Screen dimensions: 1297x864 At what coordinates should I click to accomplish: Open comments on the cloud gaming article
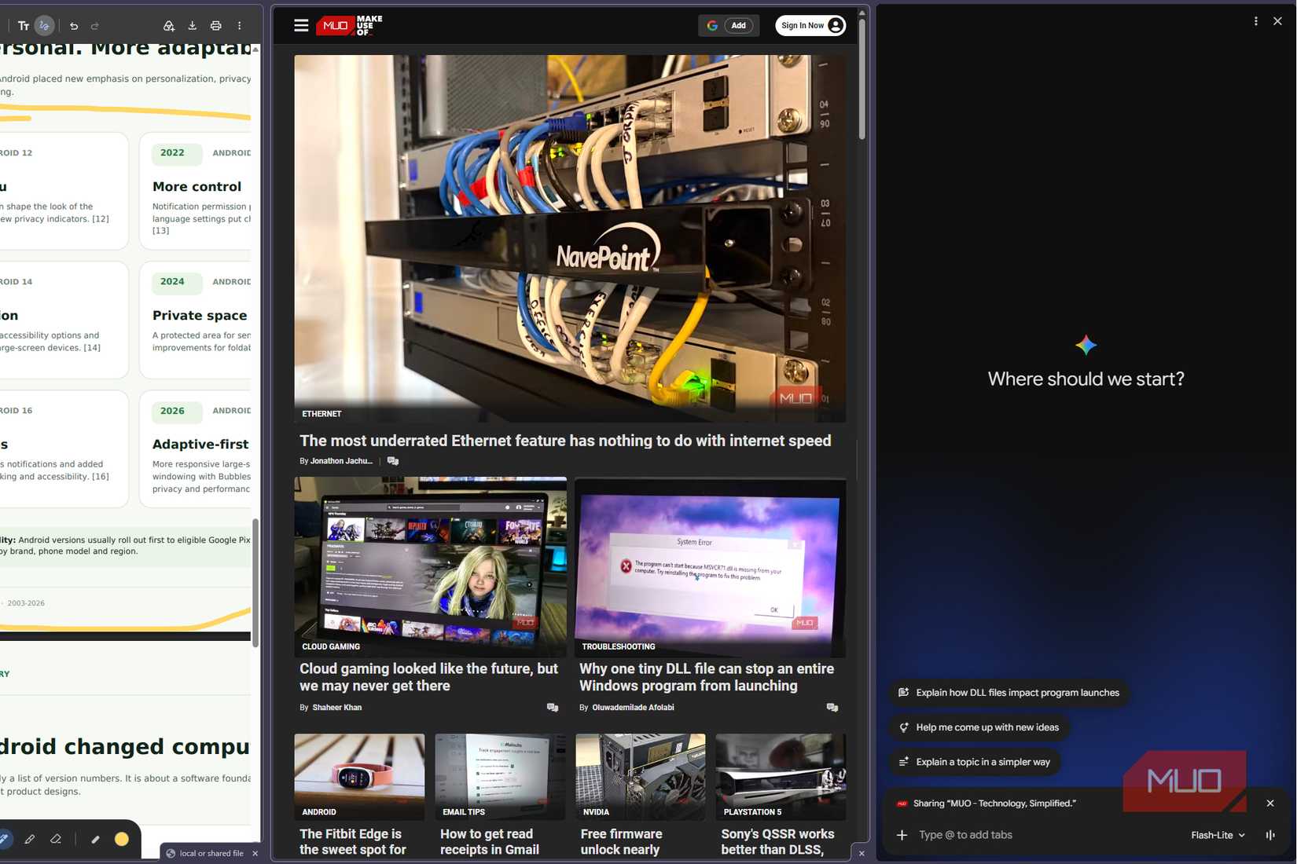click(x=553, y=708)
